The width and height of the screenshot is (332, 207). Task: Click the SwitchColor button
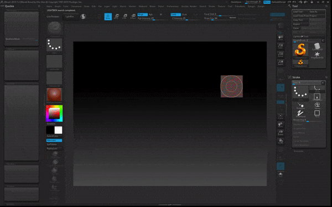coord(54,136)
